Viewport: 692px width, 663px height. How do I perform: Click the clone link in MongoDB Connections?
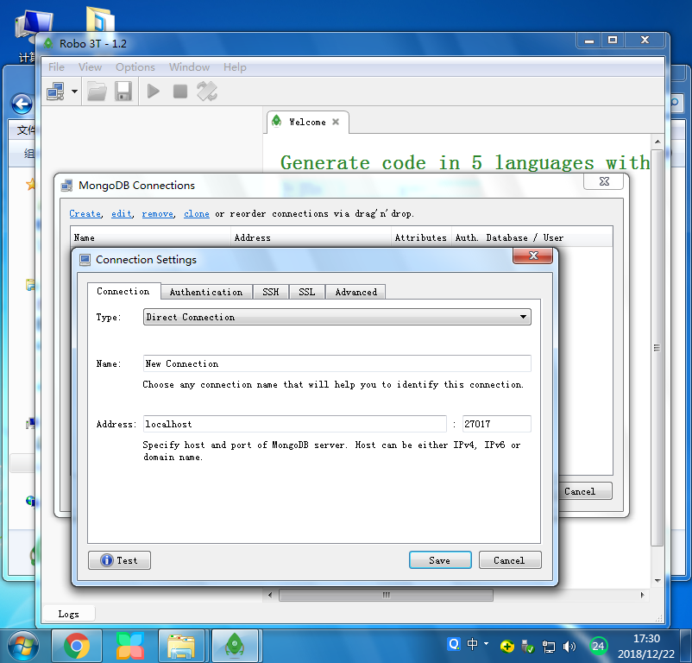(x=197, y=213)
